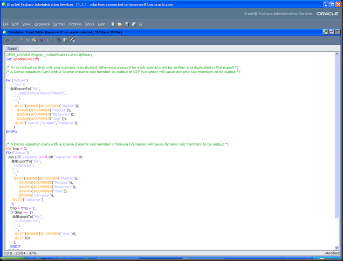
Task: Open the File menu
Action: coord(6,24)
